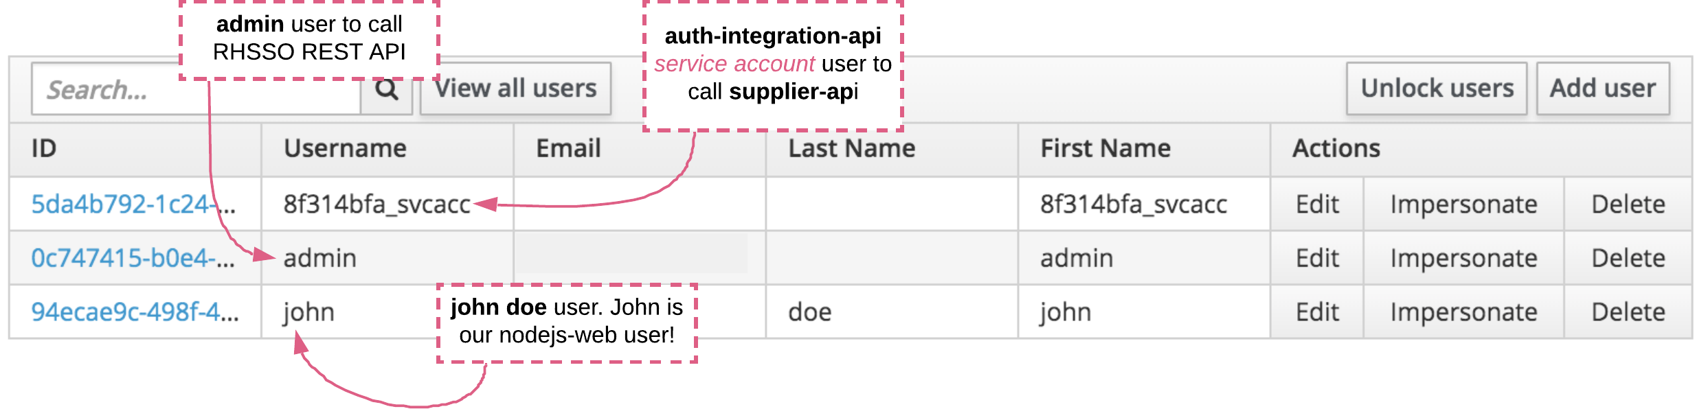Click the Last Name column header
This screenshot has height=409, width=1697.
pos(851,149)
